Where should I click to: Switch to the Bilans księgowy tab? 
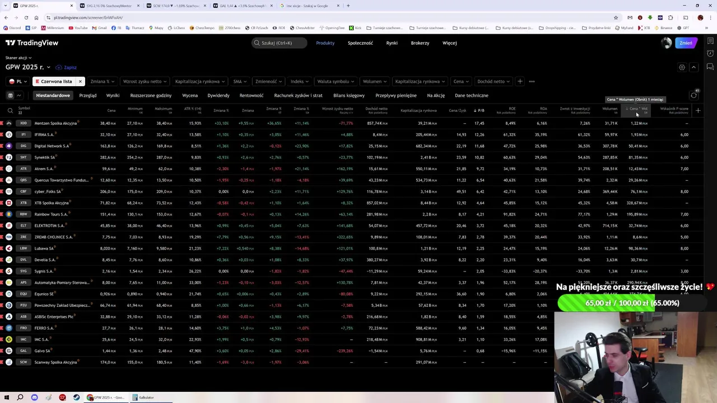349,95
